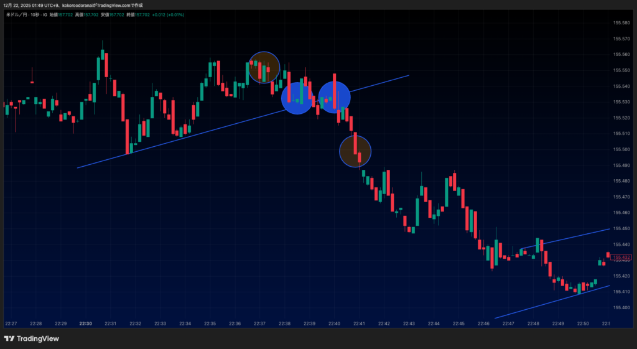Image resolution: width=637 pixels, height=349 pixels.
Task: Click the +0.012 (+0.01%) change value
Action: [167, 14]
